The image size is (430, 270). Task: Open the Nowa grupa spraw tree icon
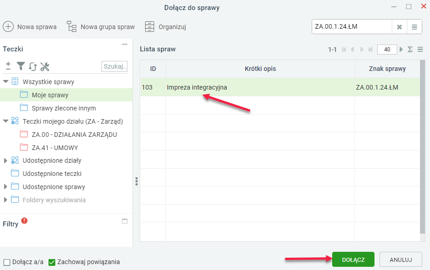coord(71,27)
